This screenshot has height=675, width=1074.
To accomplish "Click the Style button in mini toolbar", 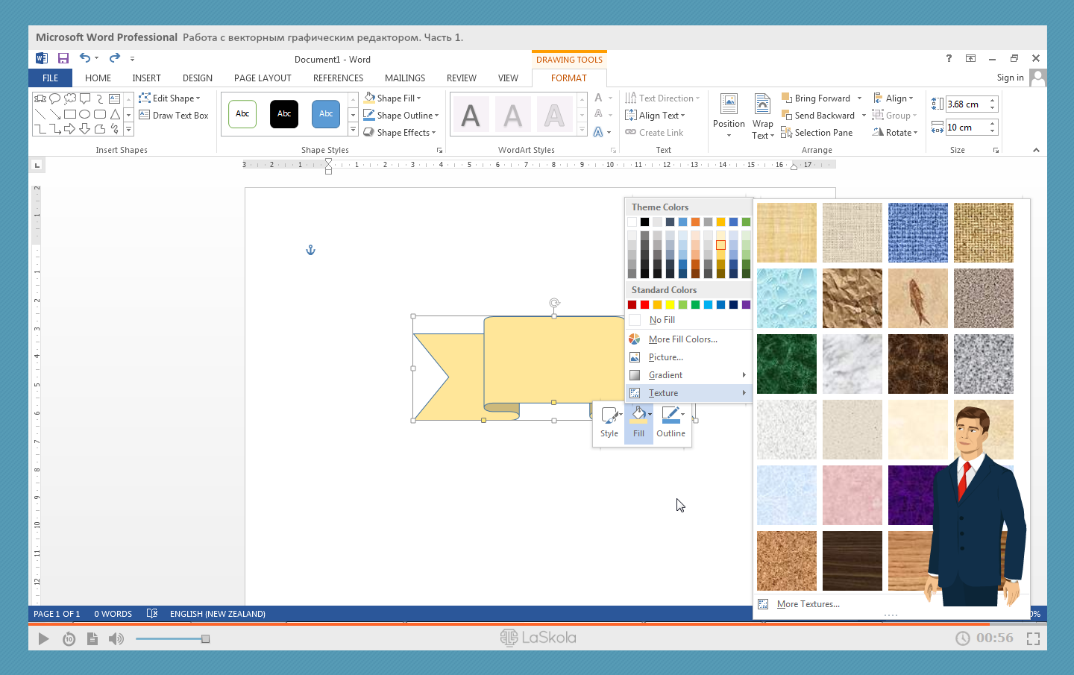I will pyautogui.click(x=609, y=422).
